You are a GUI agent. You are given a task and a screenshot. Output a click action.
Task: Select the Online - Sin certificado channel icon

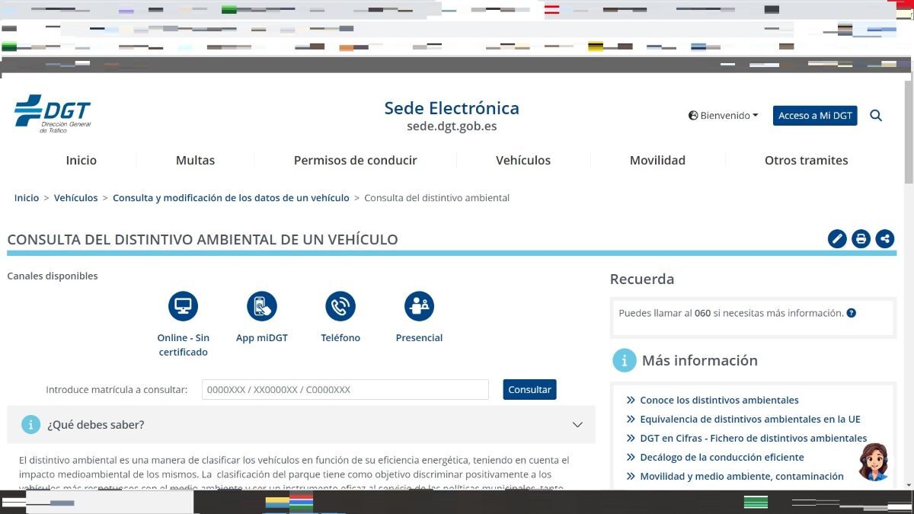(183, 305)
